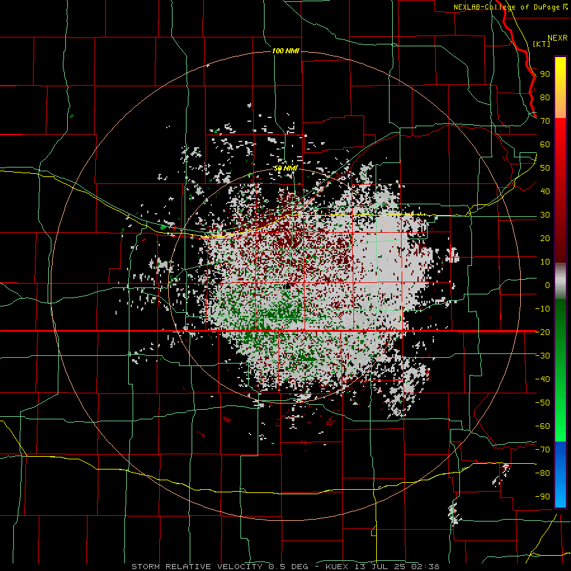Select the 0 knot scale label
Screen dimensions: 571x571
[x=548, y=285]
